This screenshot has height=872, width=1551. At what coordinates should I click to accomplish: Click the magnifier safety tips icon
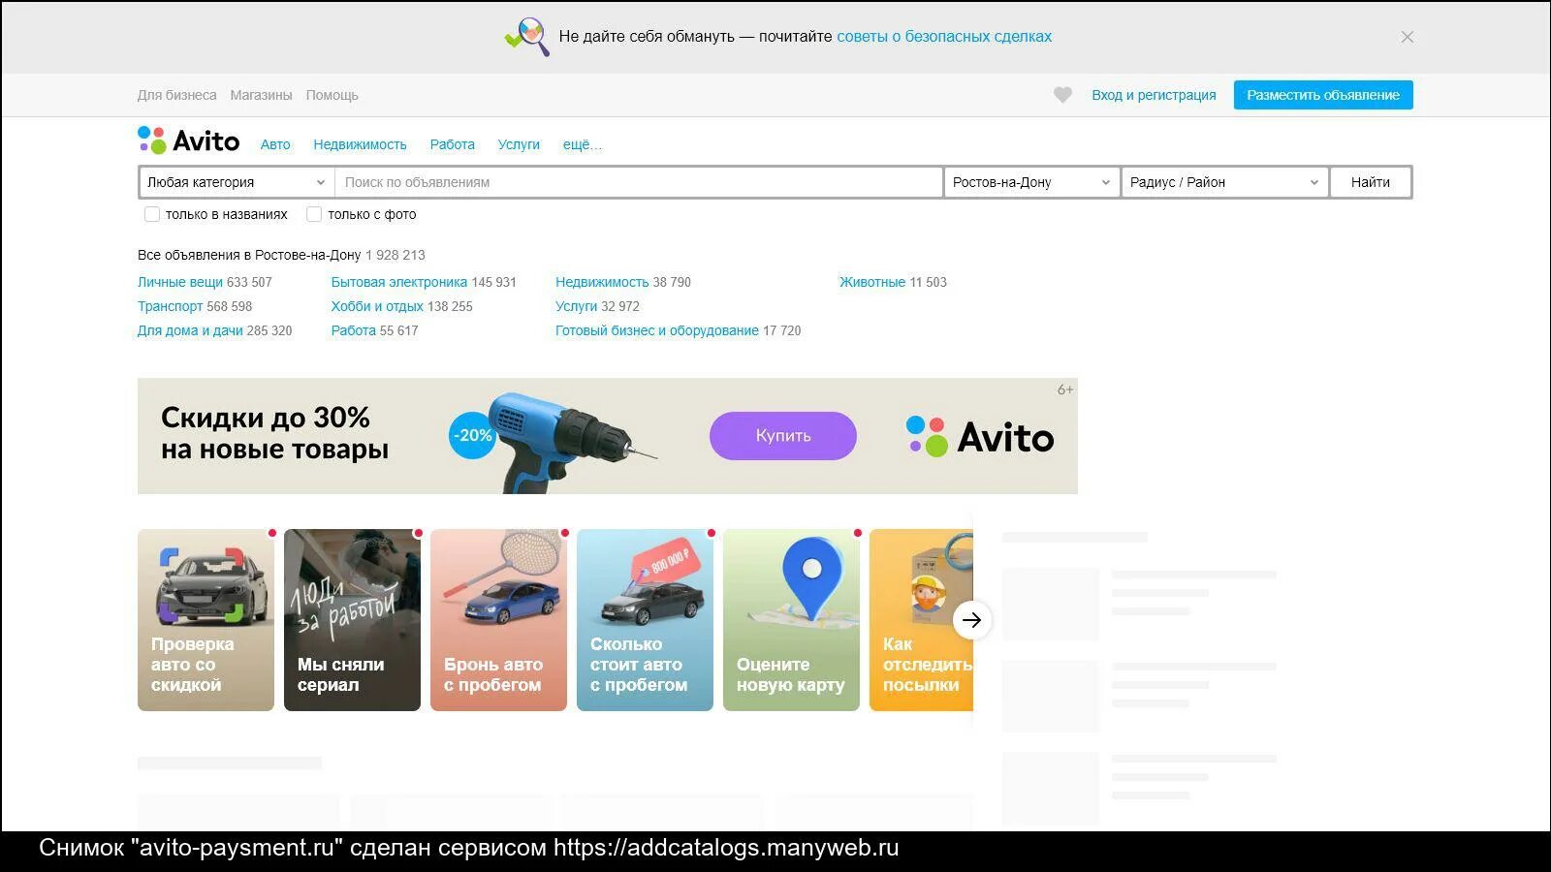click(527, 37)
